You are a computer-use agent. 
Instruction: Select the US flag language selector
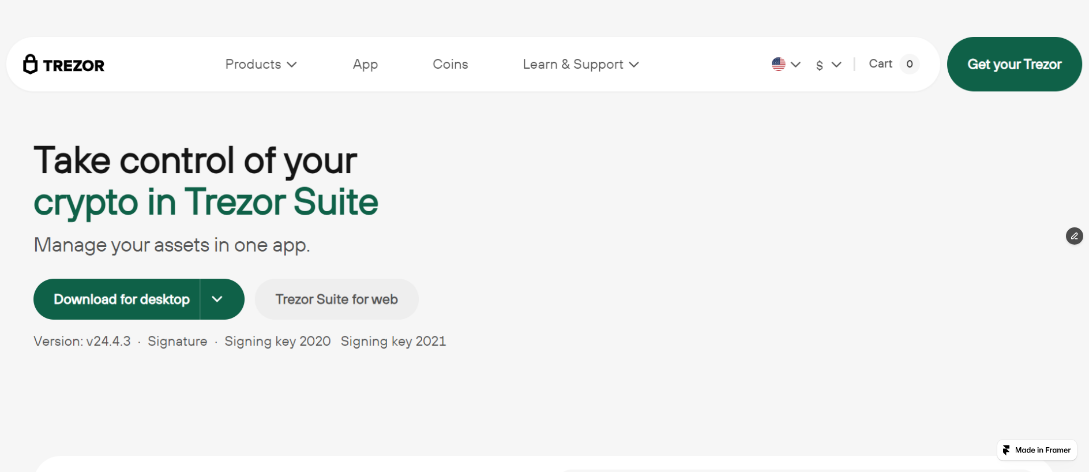pos(786,64)
